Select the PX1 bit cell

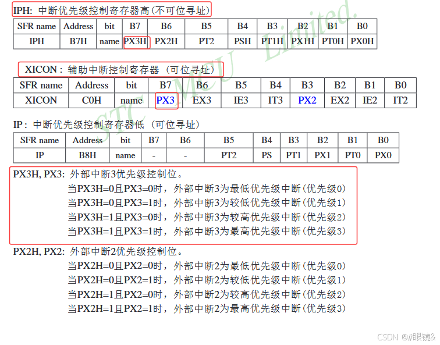pyautogui.click(x=322, y=155)
